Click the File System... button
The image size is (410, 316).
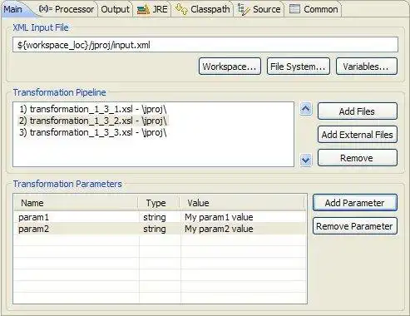[x=299, y=67]
